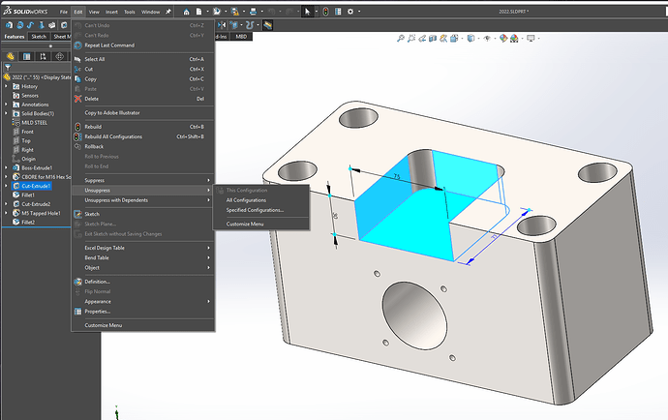Choose All Configurations from the submenu
Viewport: 668px width, 420px height.
click(246, 199)
